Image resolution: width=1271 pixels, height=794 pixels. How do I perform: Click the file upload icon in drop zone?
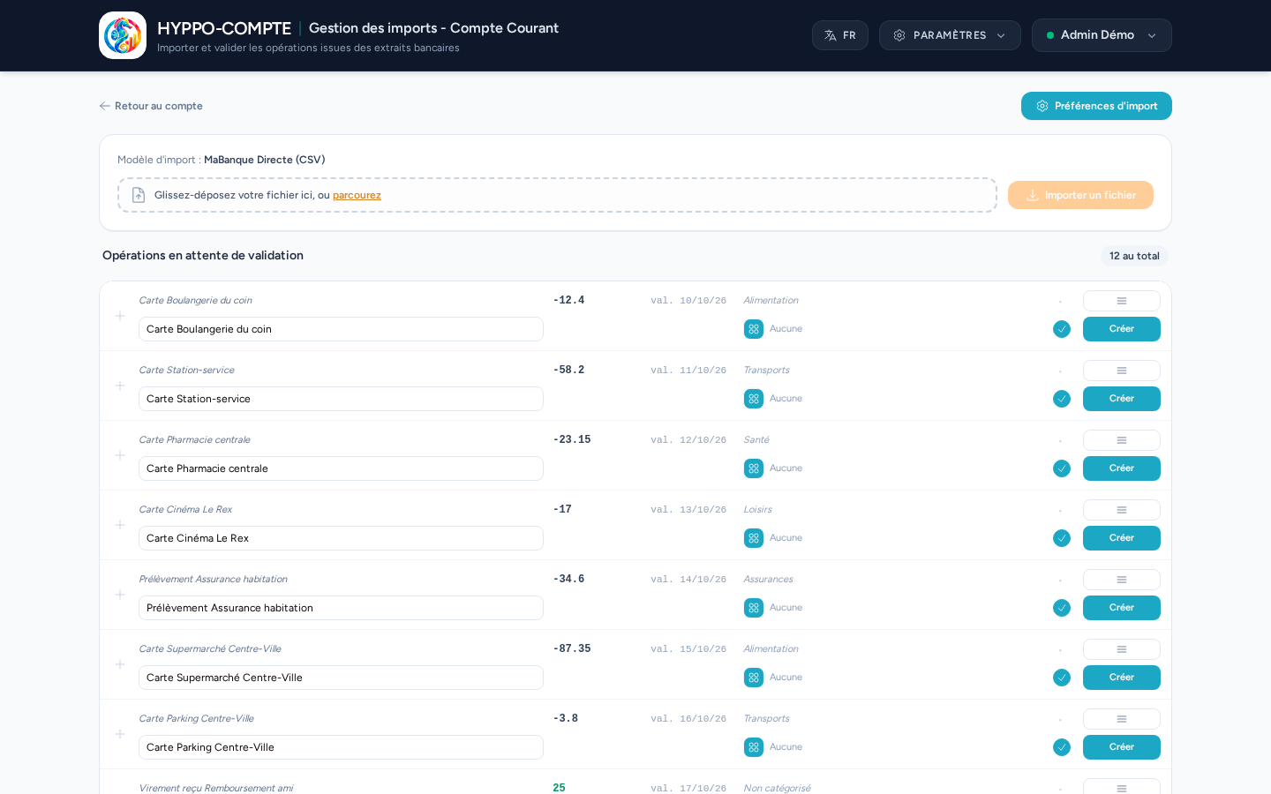coord(139,195)
